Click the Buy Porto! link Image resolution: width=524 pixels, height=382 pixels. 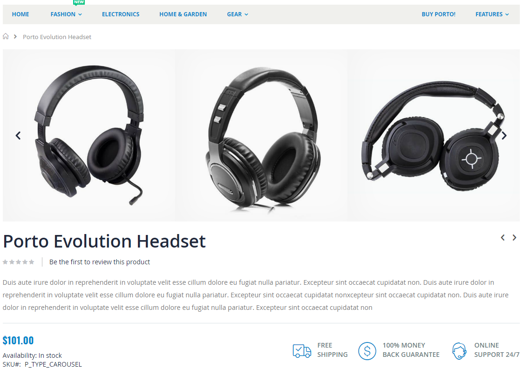438,14
